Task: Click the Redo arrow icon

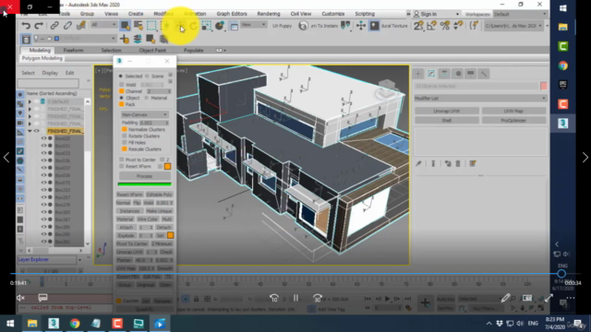Action: [39, 26]
